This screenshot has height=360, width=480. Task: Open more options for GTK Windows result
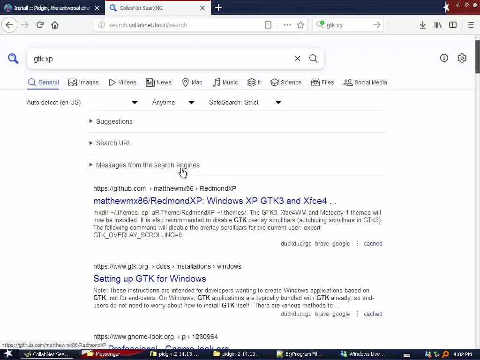pyautogui.click(x=357, y=314)
